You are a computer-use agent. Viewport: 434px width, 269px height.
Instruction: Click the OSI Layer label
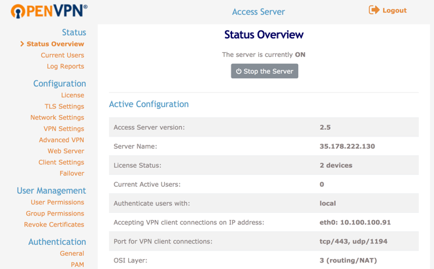[x=130, y=261]
